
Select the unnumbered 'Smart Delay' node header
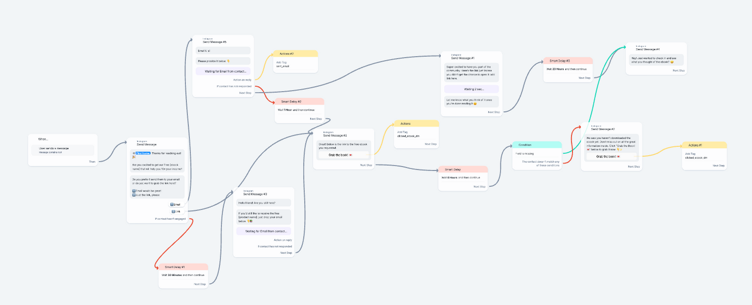coord(463,169)
